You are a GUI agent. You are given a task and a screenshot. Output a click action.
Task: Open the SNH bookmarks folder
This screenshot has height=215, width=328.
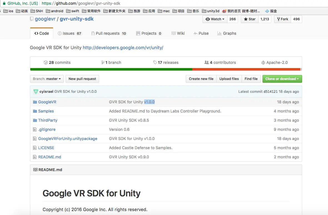click(37, 11)
